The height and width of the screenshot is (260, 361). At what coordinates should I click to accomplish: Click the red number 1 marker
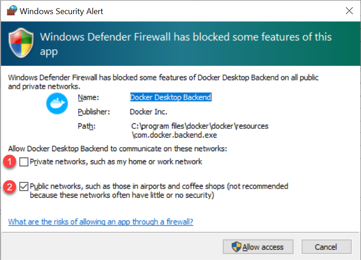point(10,162)
